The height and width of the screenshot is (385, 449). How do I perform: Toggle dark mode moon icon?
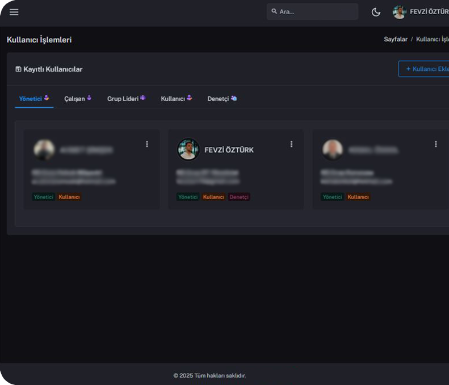[376, 12]
